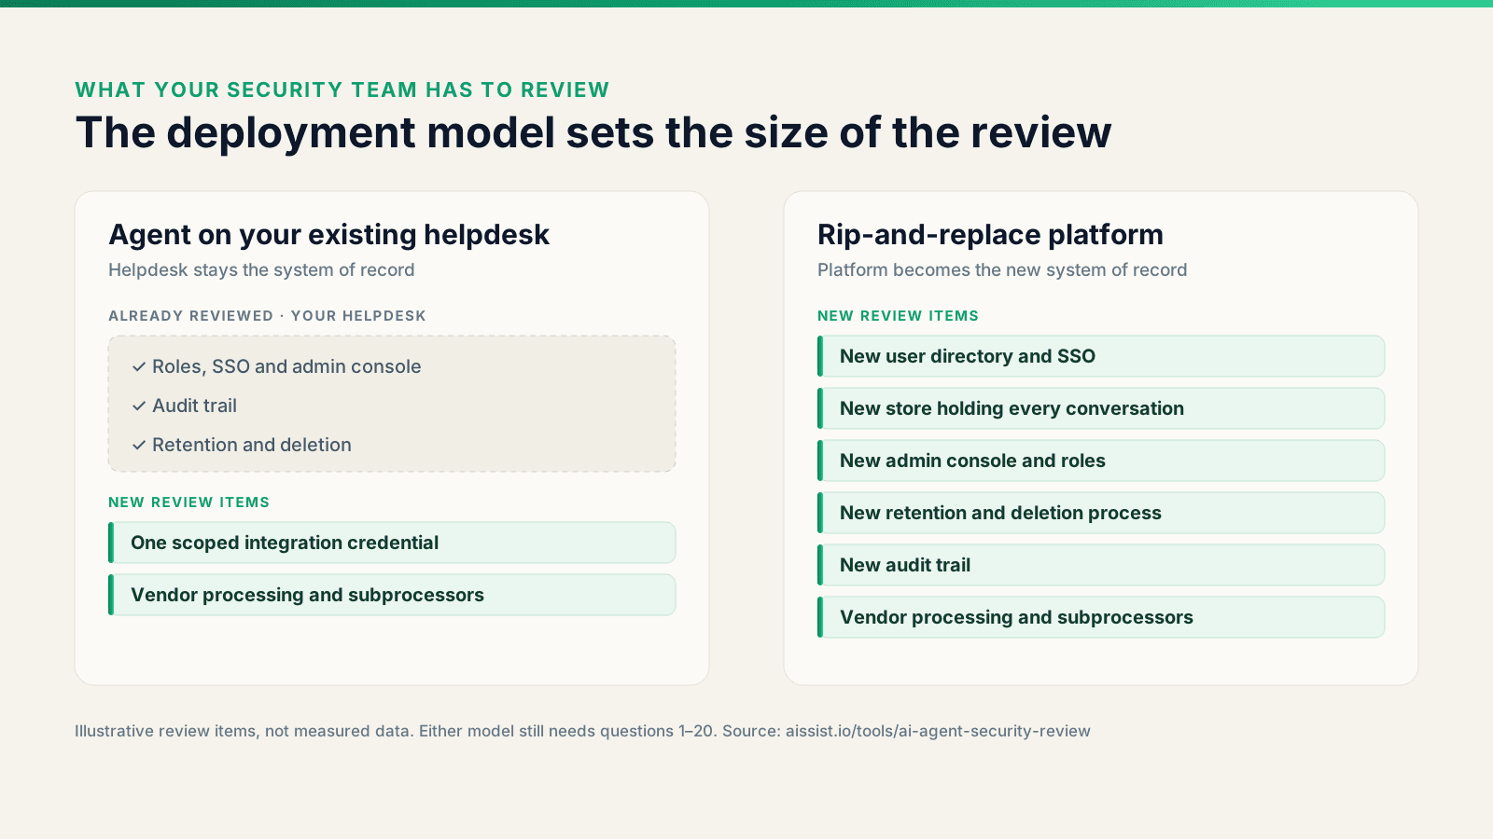
Task: Click 'Platform becomes the new system of record' subtitle
Action: [x=1002, y=270]
